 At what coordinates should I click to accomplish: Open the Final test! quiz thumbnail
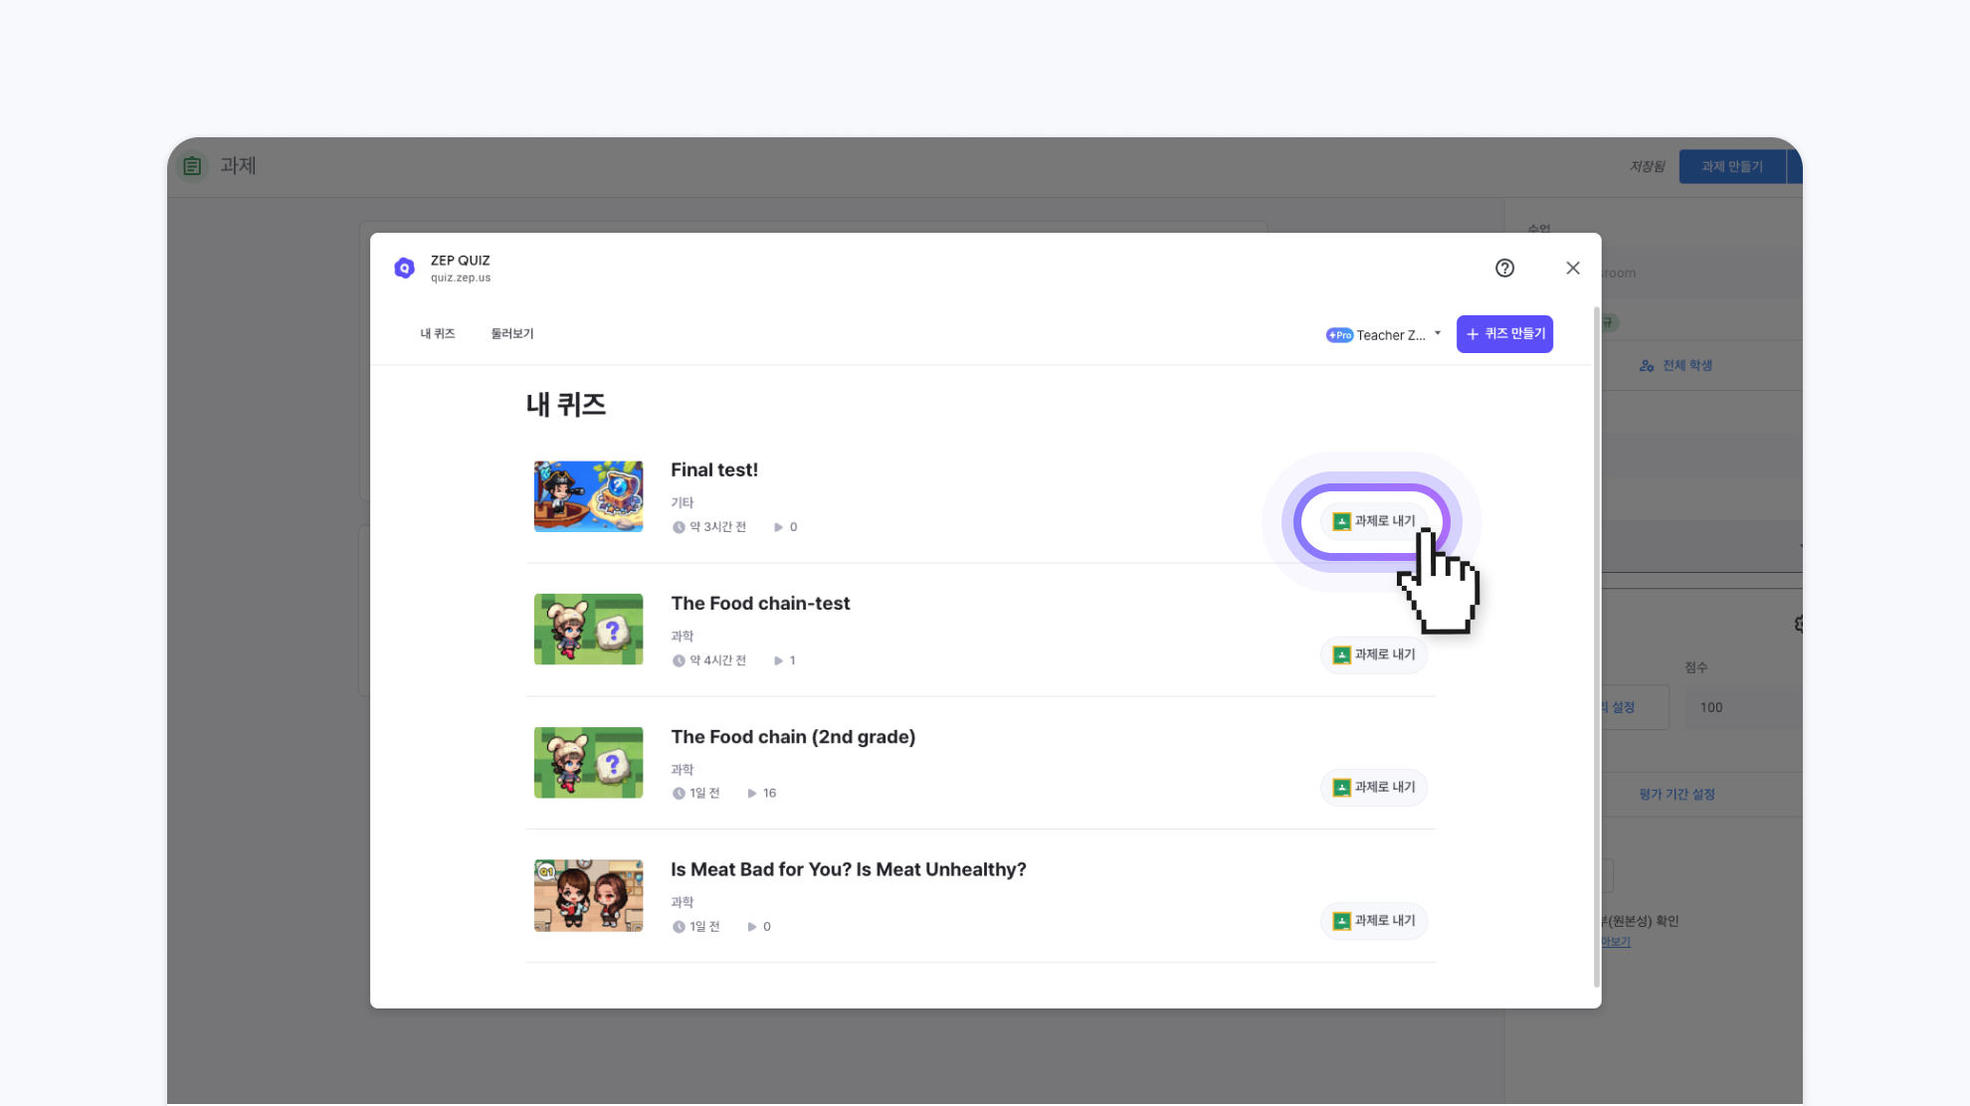(x=588, y=496)
